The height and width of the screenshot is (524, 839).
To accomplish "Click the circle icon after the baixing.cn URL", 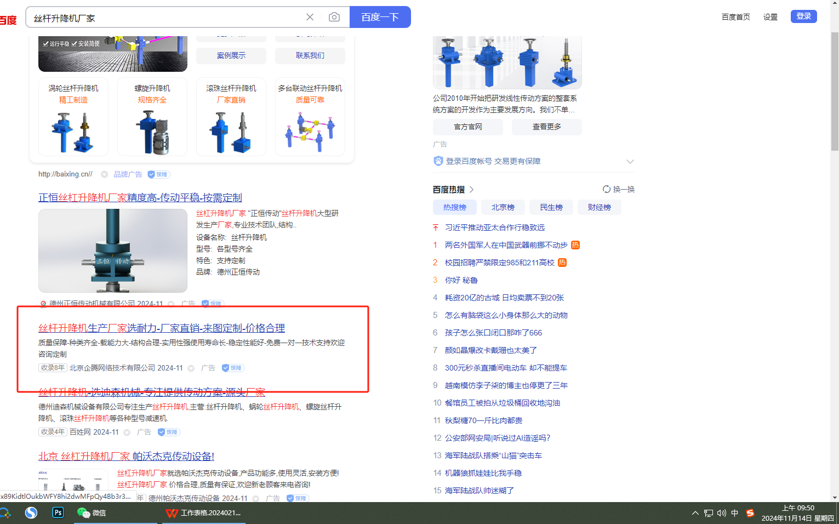I will tap(104, 174).
